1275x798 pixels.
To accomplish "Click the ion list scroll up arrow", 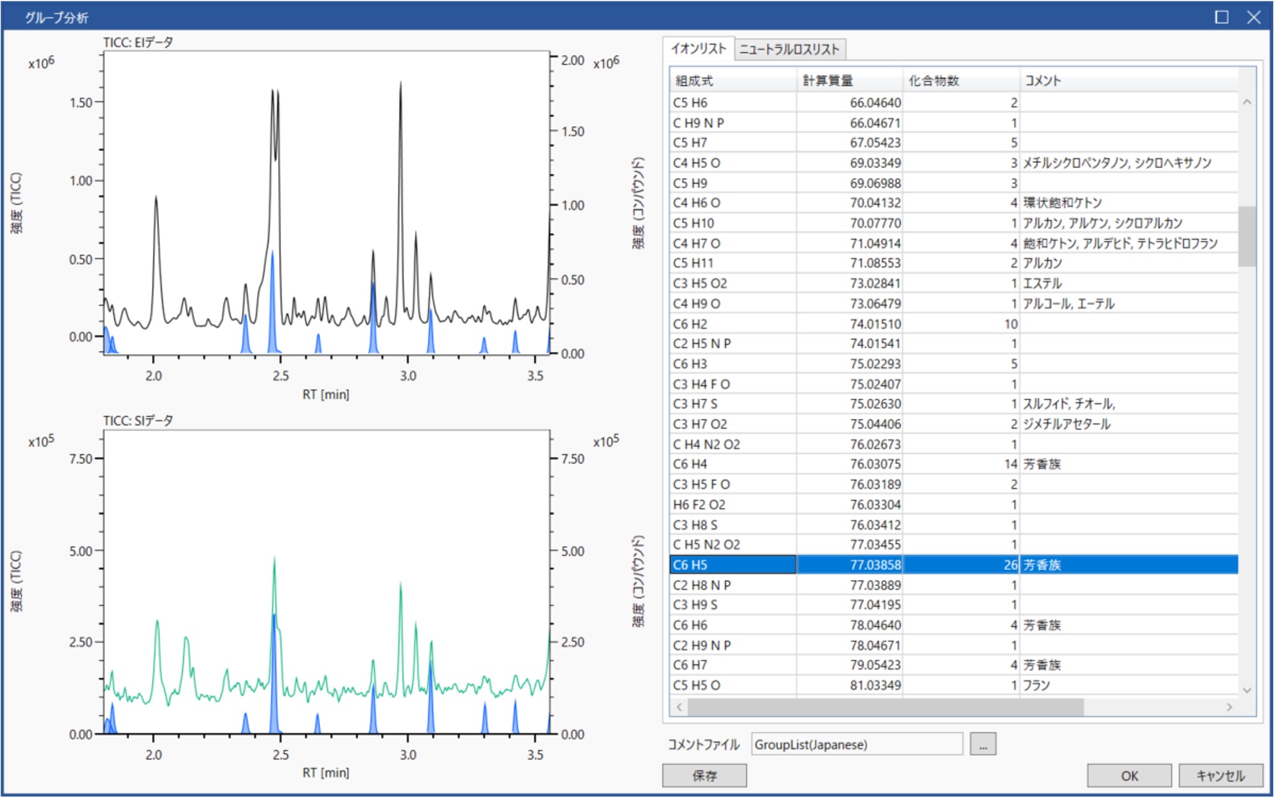I will [x=1247, y=102].
